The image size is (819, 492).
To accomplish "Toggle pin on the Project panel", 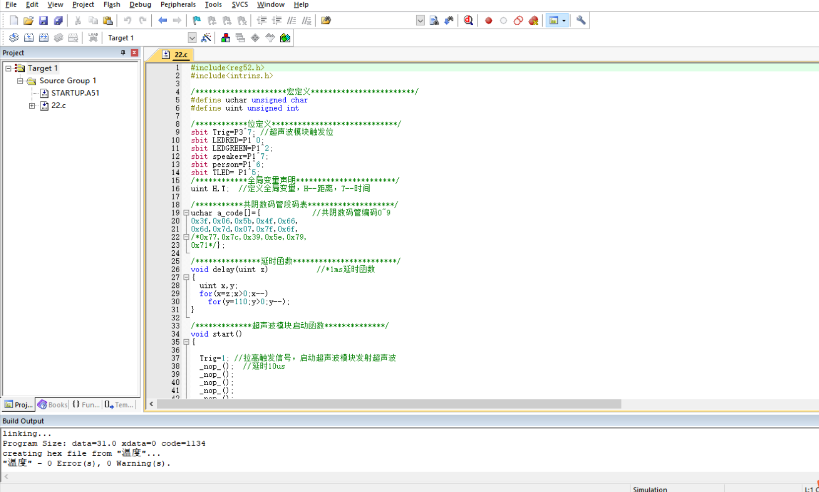I will pyautogui.click(x=123, y=53).
